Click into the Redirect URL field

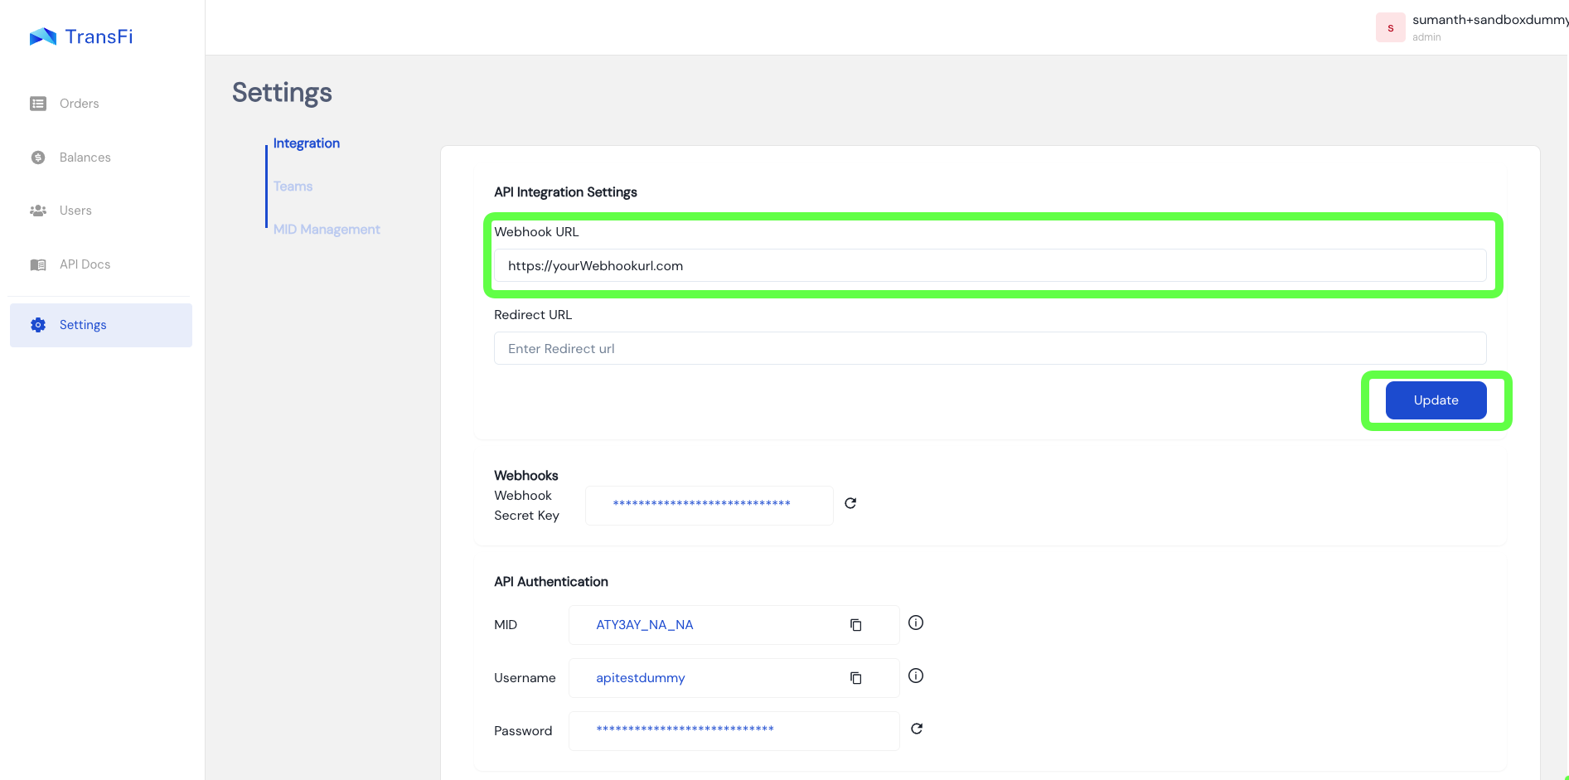[990, 349]
